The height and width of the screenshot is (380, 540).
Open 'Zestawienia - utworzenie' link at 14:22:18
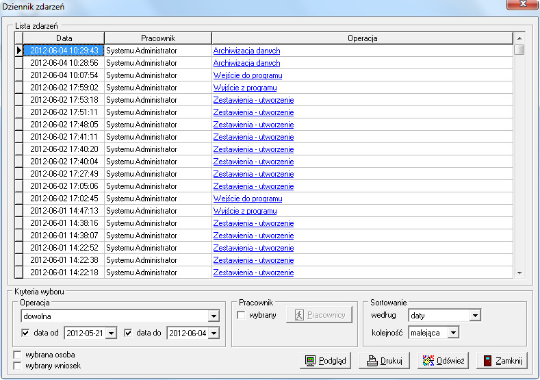coord(253,273)
